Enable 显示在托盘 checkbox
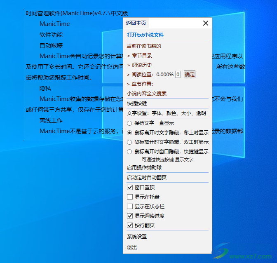 coord(130,197)
